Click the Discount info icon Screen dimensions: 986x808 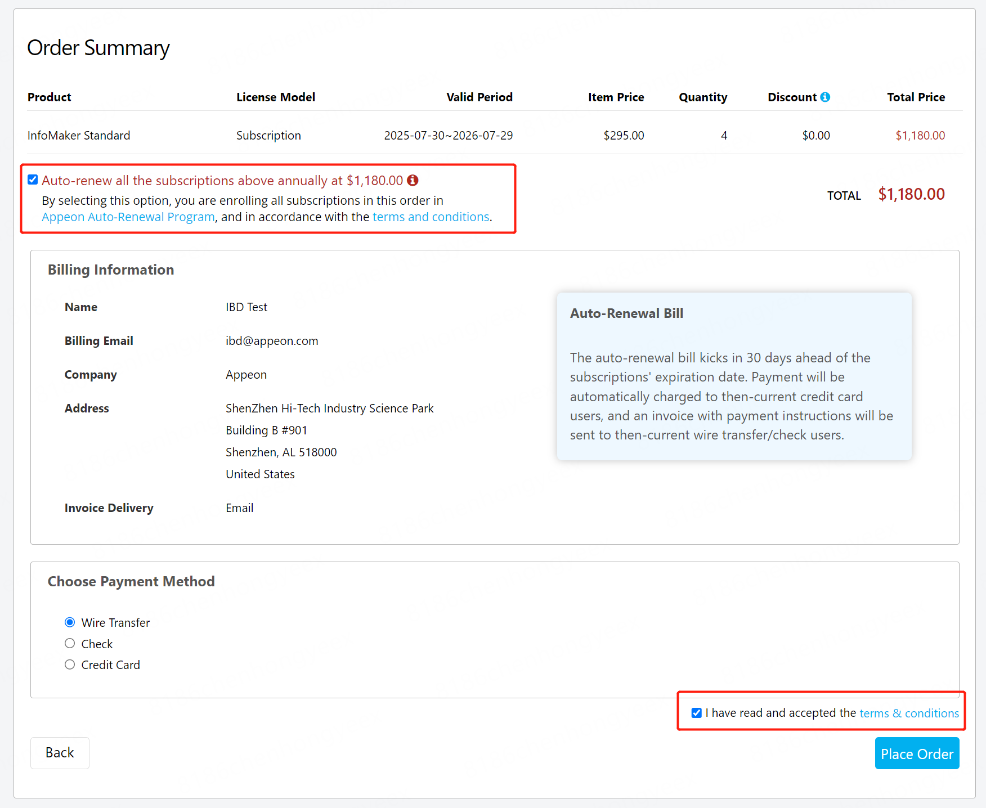[x=825, y=97]
